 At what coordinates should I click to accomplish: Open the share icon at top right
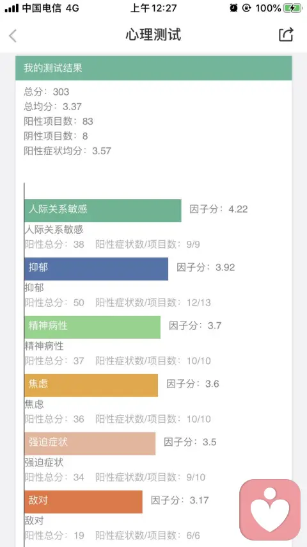click(x=286, y=35)
